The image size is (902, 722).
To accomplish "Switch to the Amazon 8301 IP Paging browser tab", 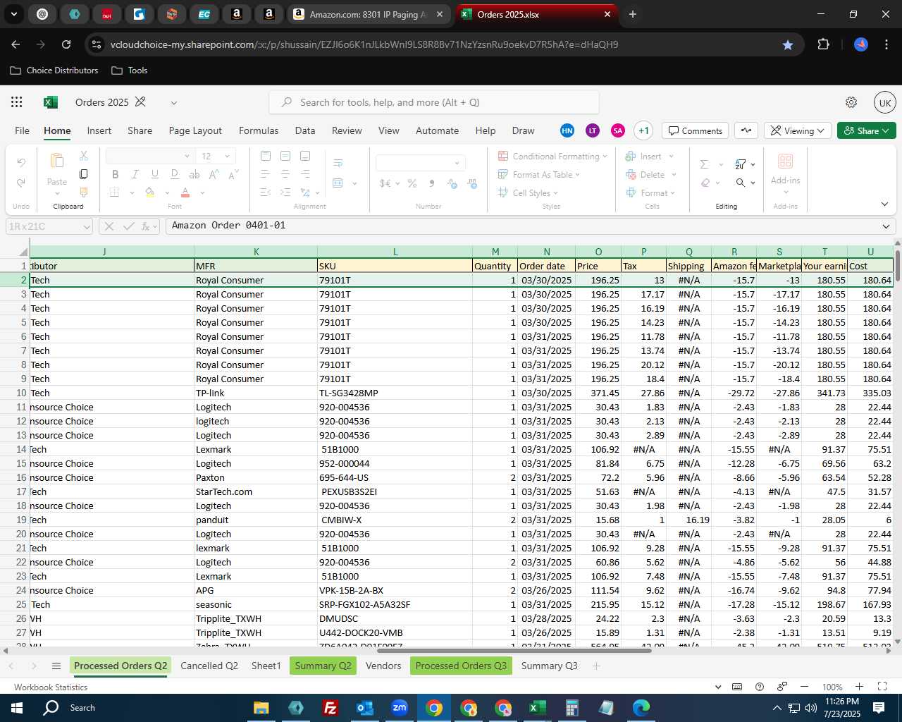I will (x=369, y=14).
